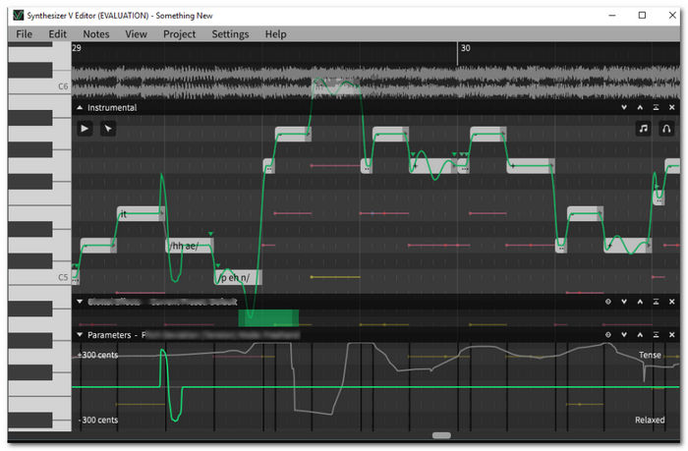Select the note labeled 'it'
This screenshot has height=451, width=688.
click(x=141, y=213)
